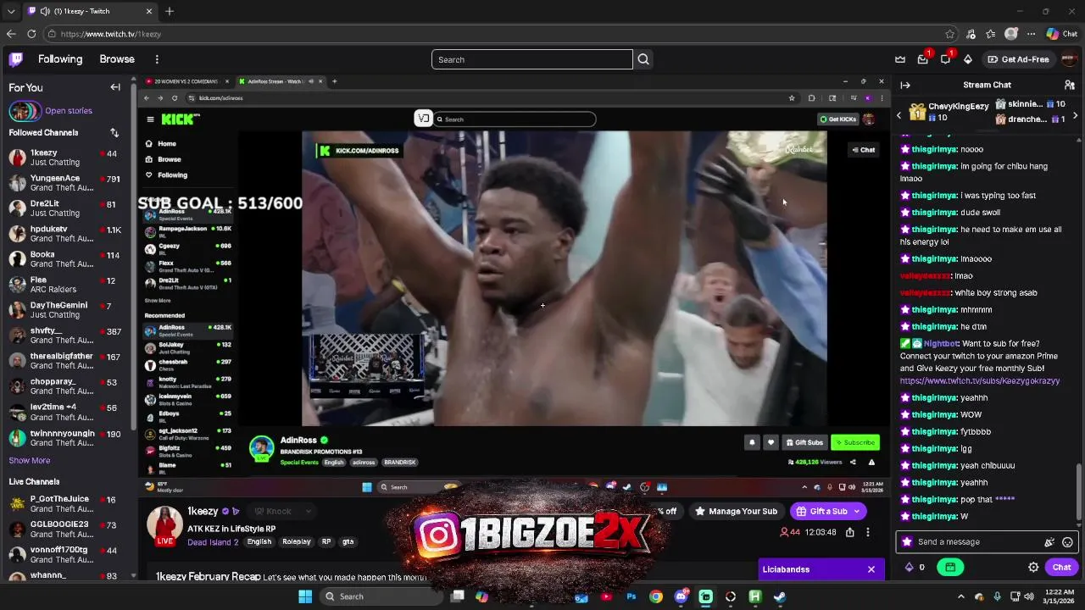Open the Booka followed channel
The width and height of the screenshot is (1085, 610).
66,259
